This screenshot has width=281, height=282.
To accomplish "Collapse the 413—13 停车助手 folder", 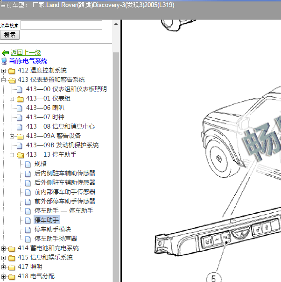I will (12, 155).
